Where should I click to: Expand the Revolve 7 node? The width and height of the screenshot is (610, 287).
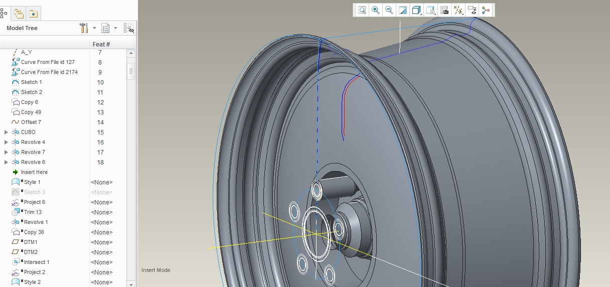pos(6,152)
